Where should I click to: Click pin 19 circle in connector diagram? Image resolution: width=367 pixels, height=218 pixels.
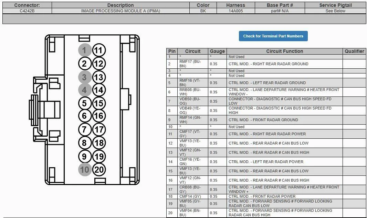pyautogui.click(x=99, y=157)
